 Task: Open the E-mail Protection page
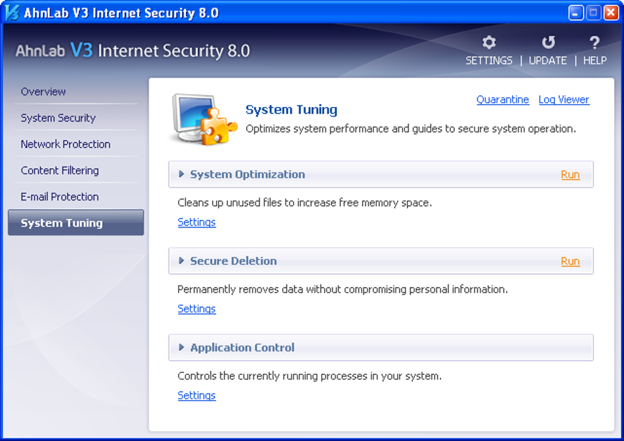pyautogui.click(x=59, y=197)
